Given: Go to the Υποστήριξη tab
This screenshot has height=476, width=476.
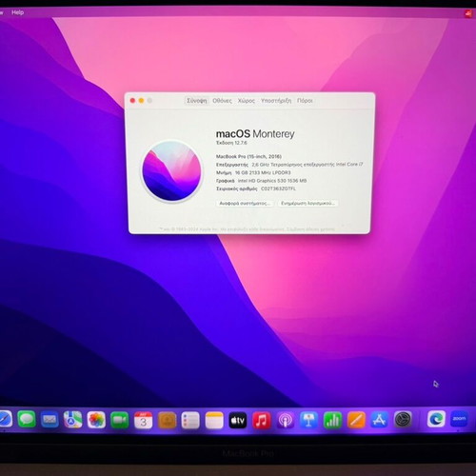Looking at the screenshot, I should 276,101.
